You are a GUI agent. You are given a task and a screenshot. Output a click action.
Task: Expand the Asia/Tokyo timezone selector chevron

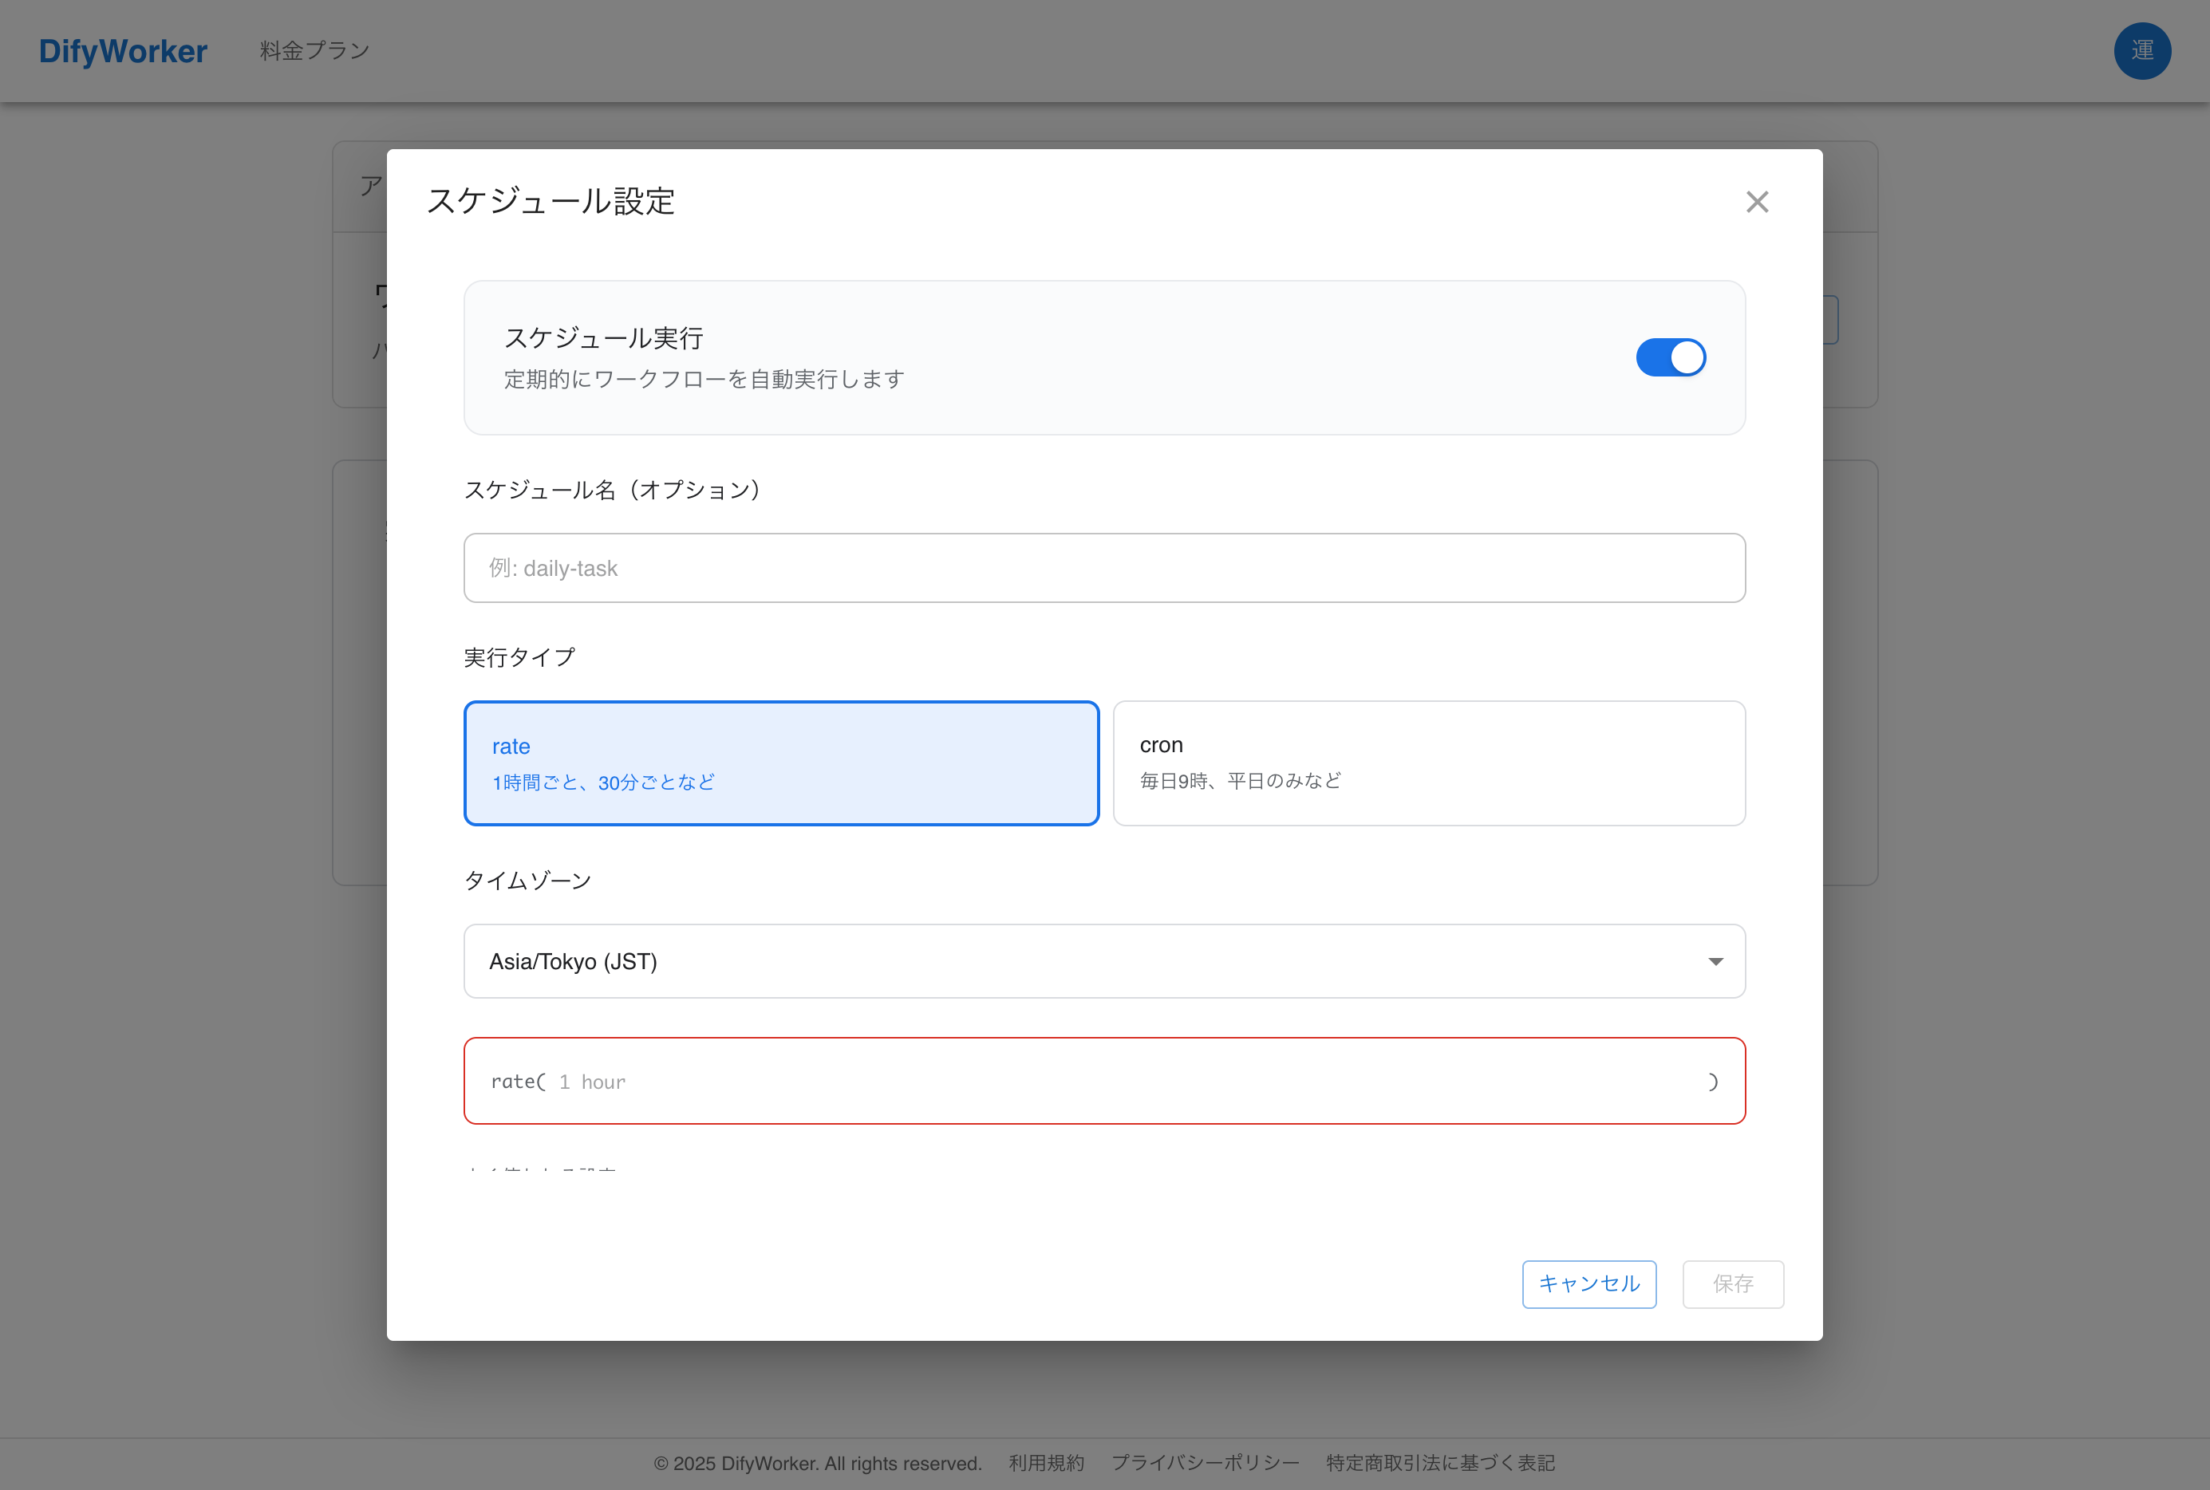[x=1715, y=960]
